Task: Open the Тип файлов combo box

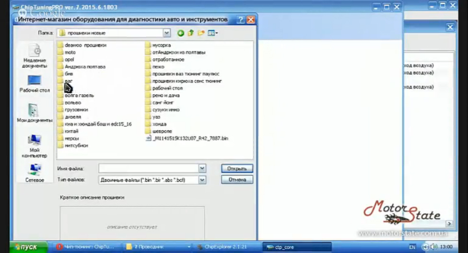Action: pyautogui.click(x=152, y=180)
